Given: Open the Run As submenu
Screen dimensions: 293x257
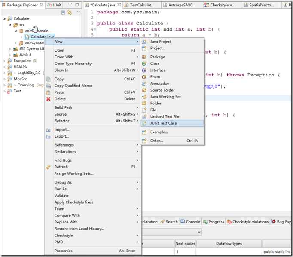Looking at the screenshot, I should pyautogui.click(x=61, y=189).
